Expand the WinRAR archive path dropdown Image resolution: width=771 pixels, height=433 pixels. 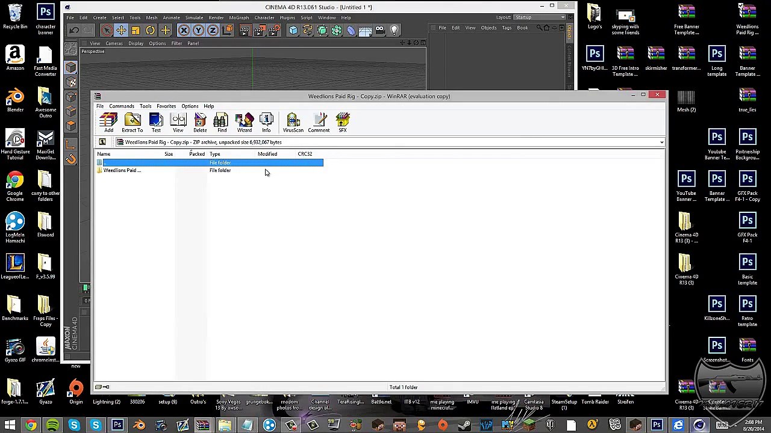[661, 143]
